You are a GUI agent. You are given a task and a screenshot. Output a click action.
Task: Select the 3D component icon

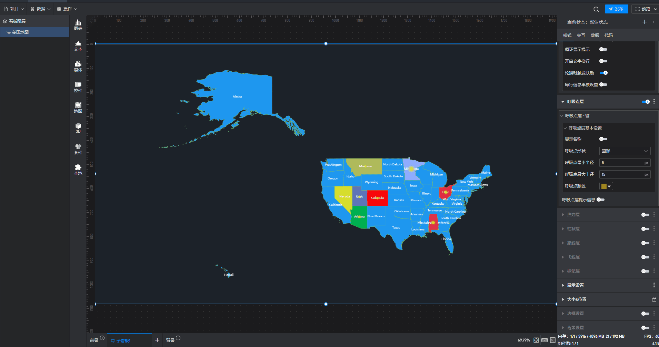pyautogui.click(x=78, y=128)
